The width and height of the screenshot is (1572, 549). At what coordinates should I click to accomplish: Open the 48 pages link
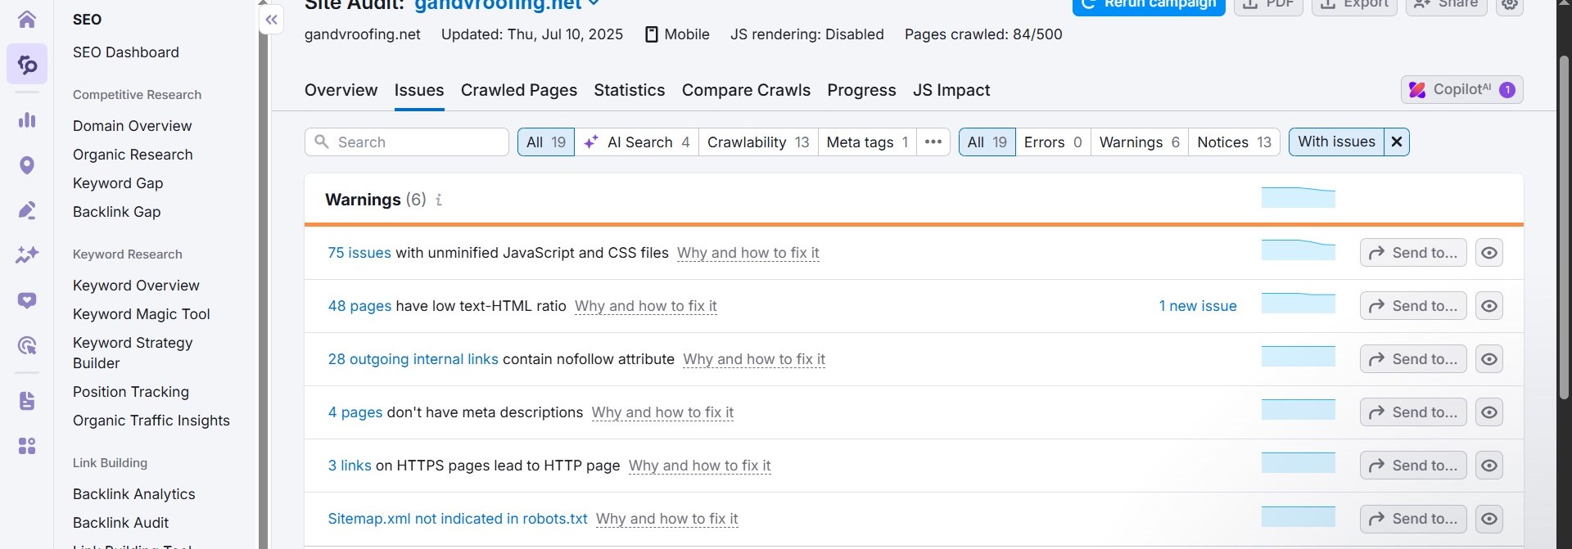click(359, 306)
